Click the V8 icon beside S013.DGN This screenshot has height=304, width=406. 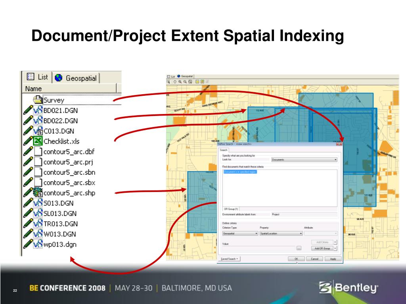tap(38, 203)
